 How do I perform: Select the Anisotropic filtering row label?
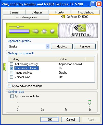click(27, 68)
